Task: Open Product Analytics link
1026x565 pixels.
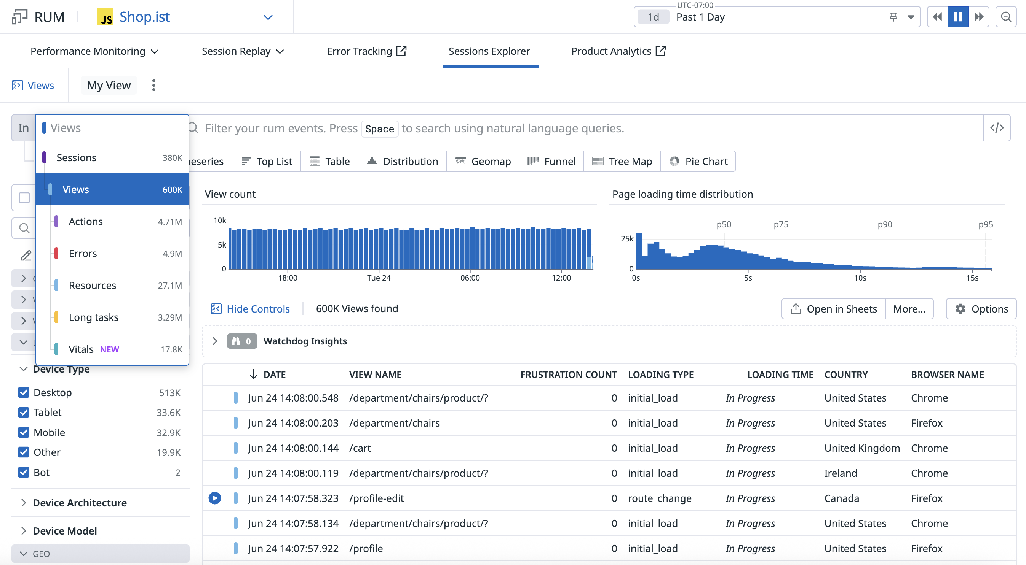Action: [618, 51]
